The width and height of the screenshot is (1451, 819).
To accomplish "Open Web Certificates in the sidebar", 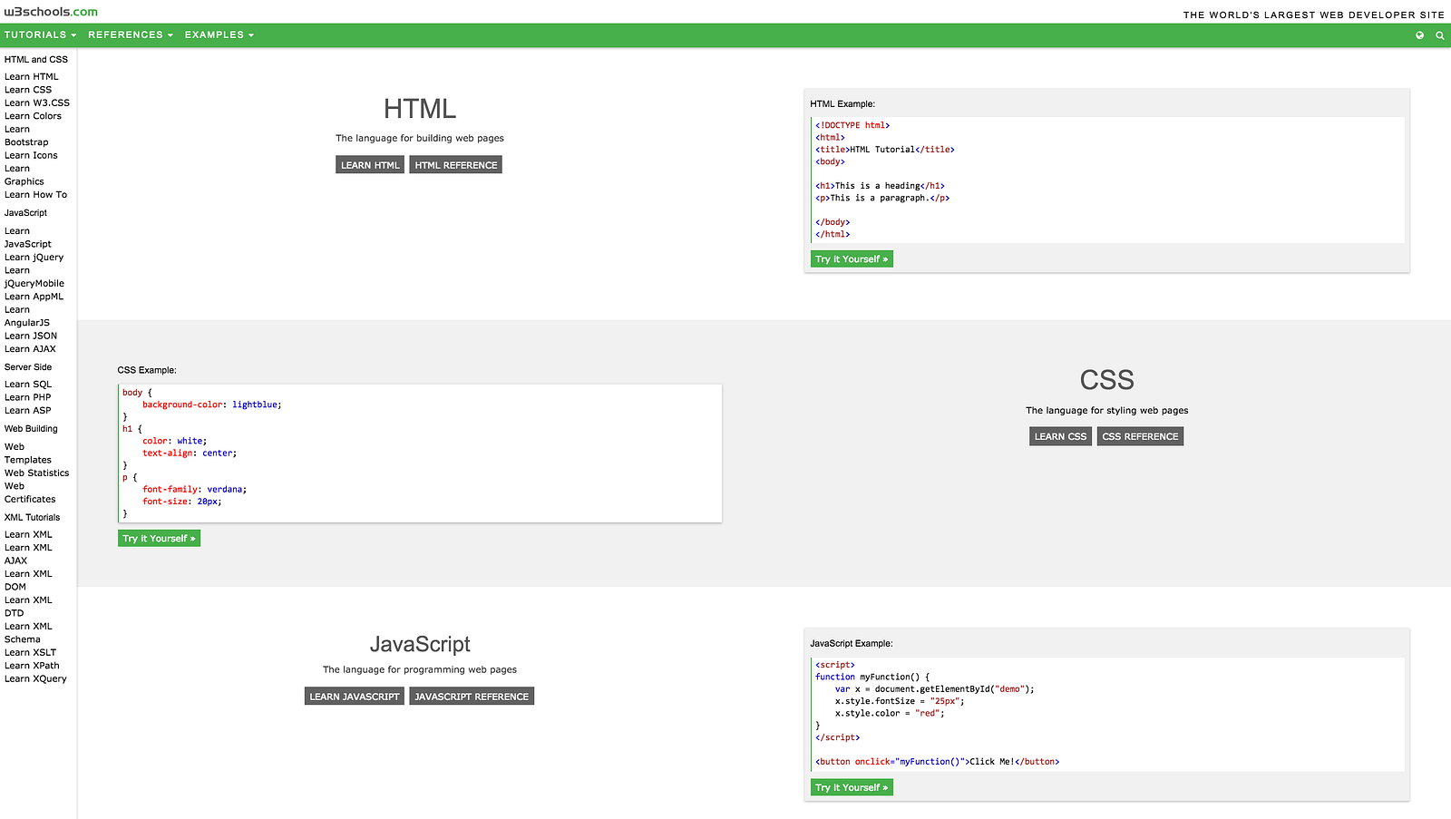I will click(30, 492).
